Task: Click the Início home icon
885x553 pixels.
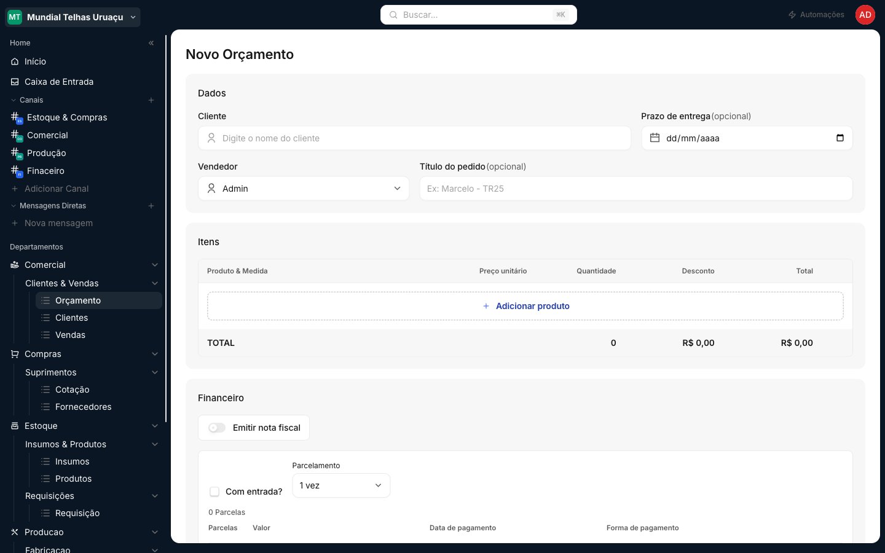Action: [15, 61]
